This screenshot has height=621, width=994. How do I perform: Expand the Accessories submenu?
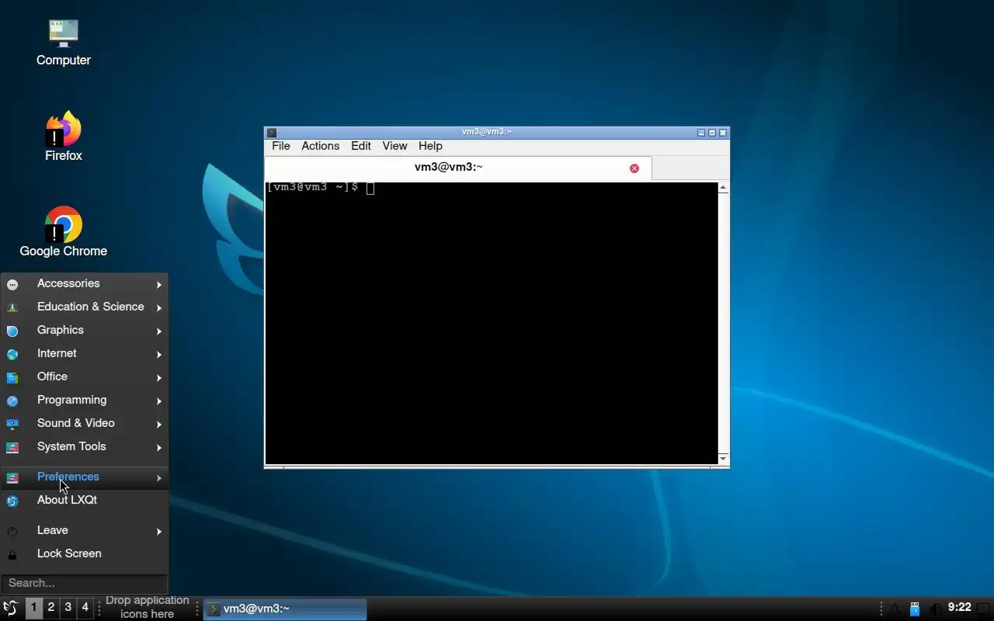point(85,284)
